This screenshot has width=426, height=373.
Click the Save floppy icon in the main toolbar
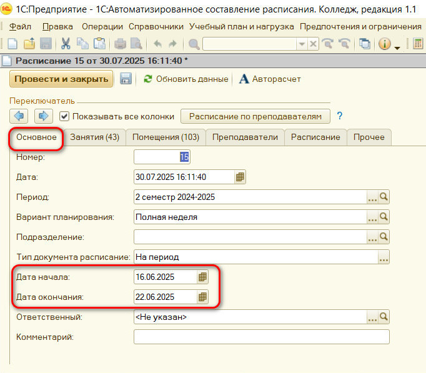click(x=46, y=44)
